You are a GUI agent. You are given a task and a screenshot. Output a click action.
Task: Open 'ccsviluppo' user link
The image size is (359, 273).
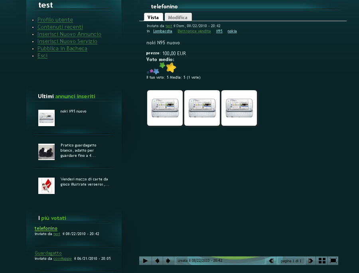click(63, 259)
